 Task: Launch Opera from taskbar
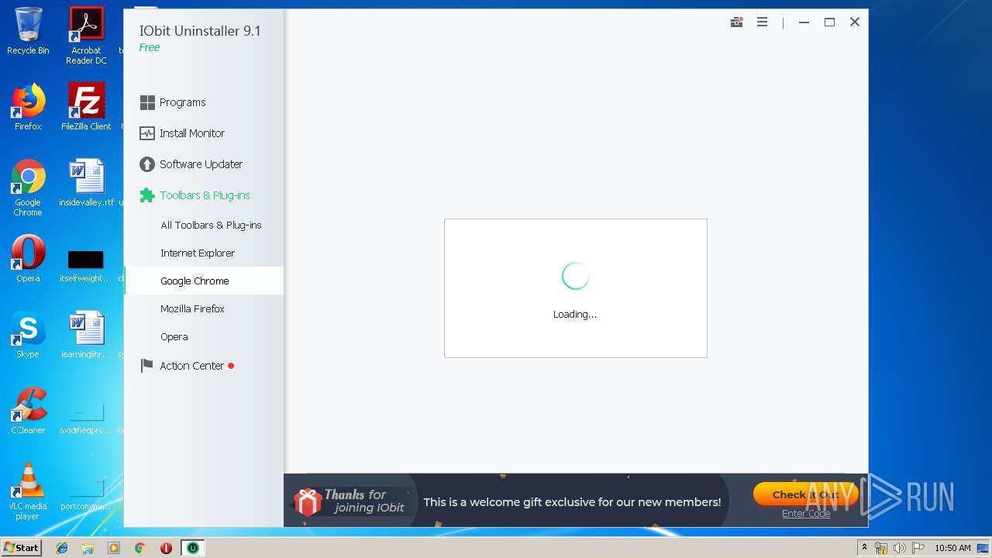point(166,548)
